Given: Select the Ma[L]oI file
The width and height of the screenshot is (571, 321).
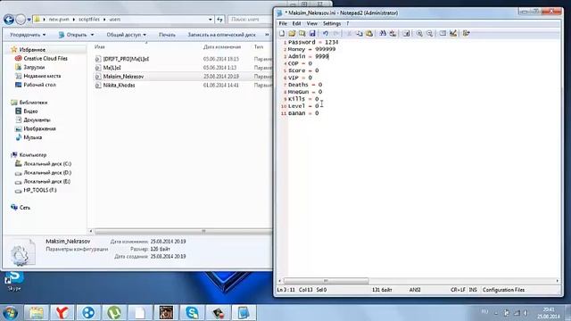Looking at the screenshot, I should [x=112, y=68].
